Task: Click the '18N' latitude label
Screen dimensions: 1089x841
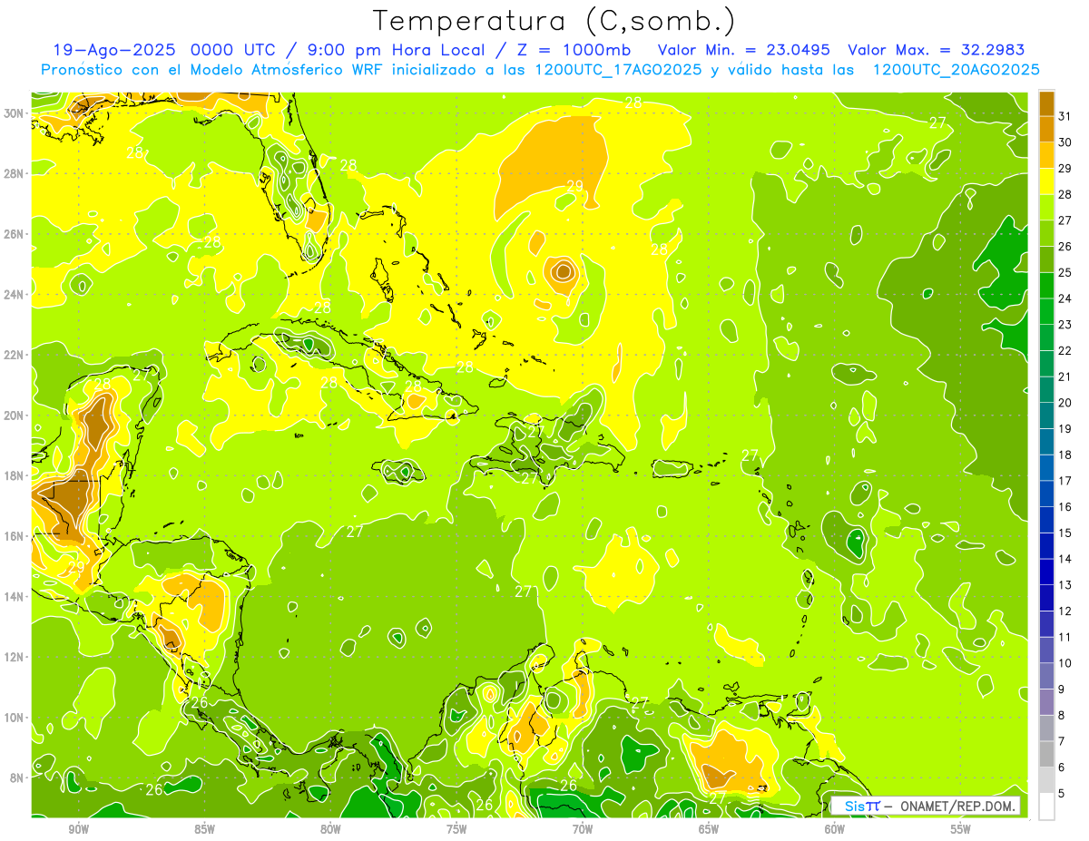Action: tap(15, 475)
